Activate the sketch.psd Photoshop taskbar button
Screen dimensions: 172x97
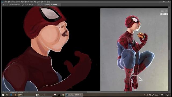pos(74,95)
